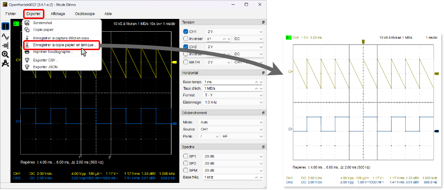Open the Fichier menu
Image resolution: width=444 pixels, height=190 pixels.
click(11, 14)
